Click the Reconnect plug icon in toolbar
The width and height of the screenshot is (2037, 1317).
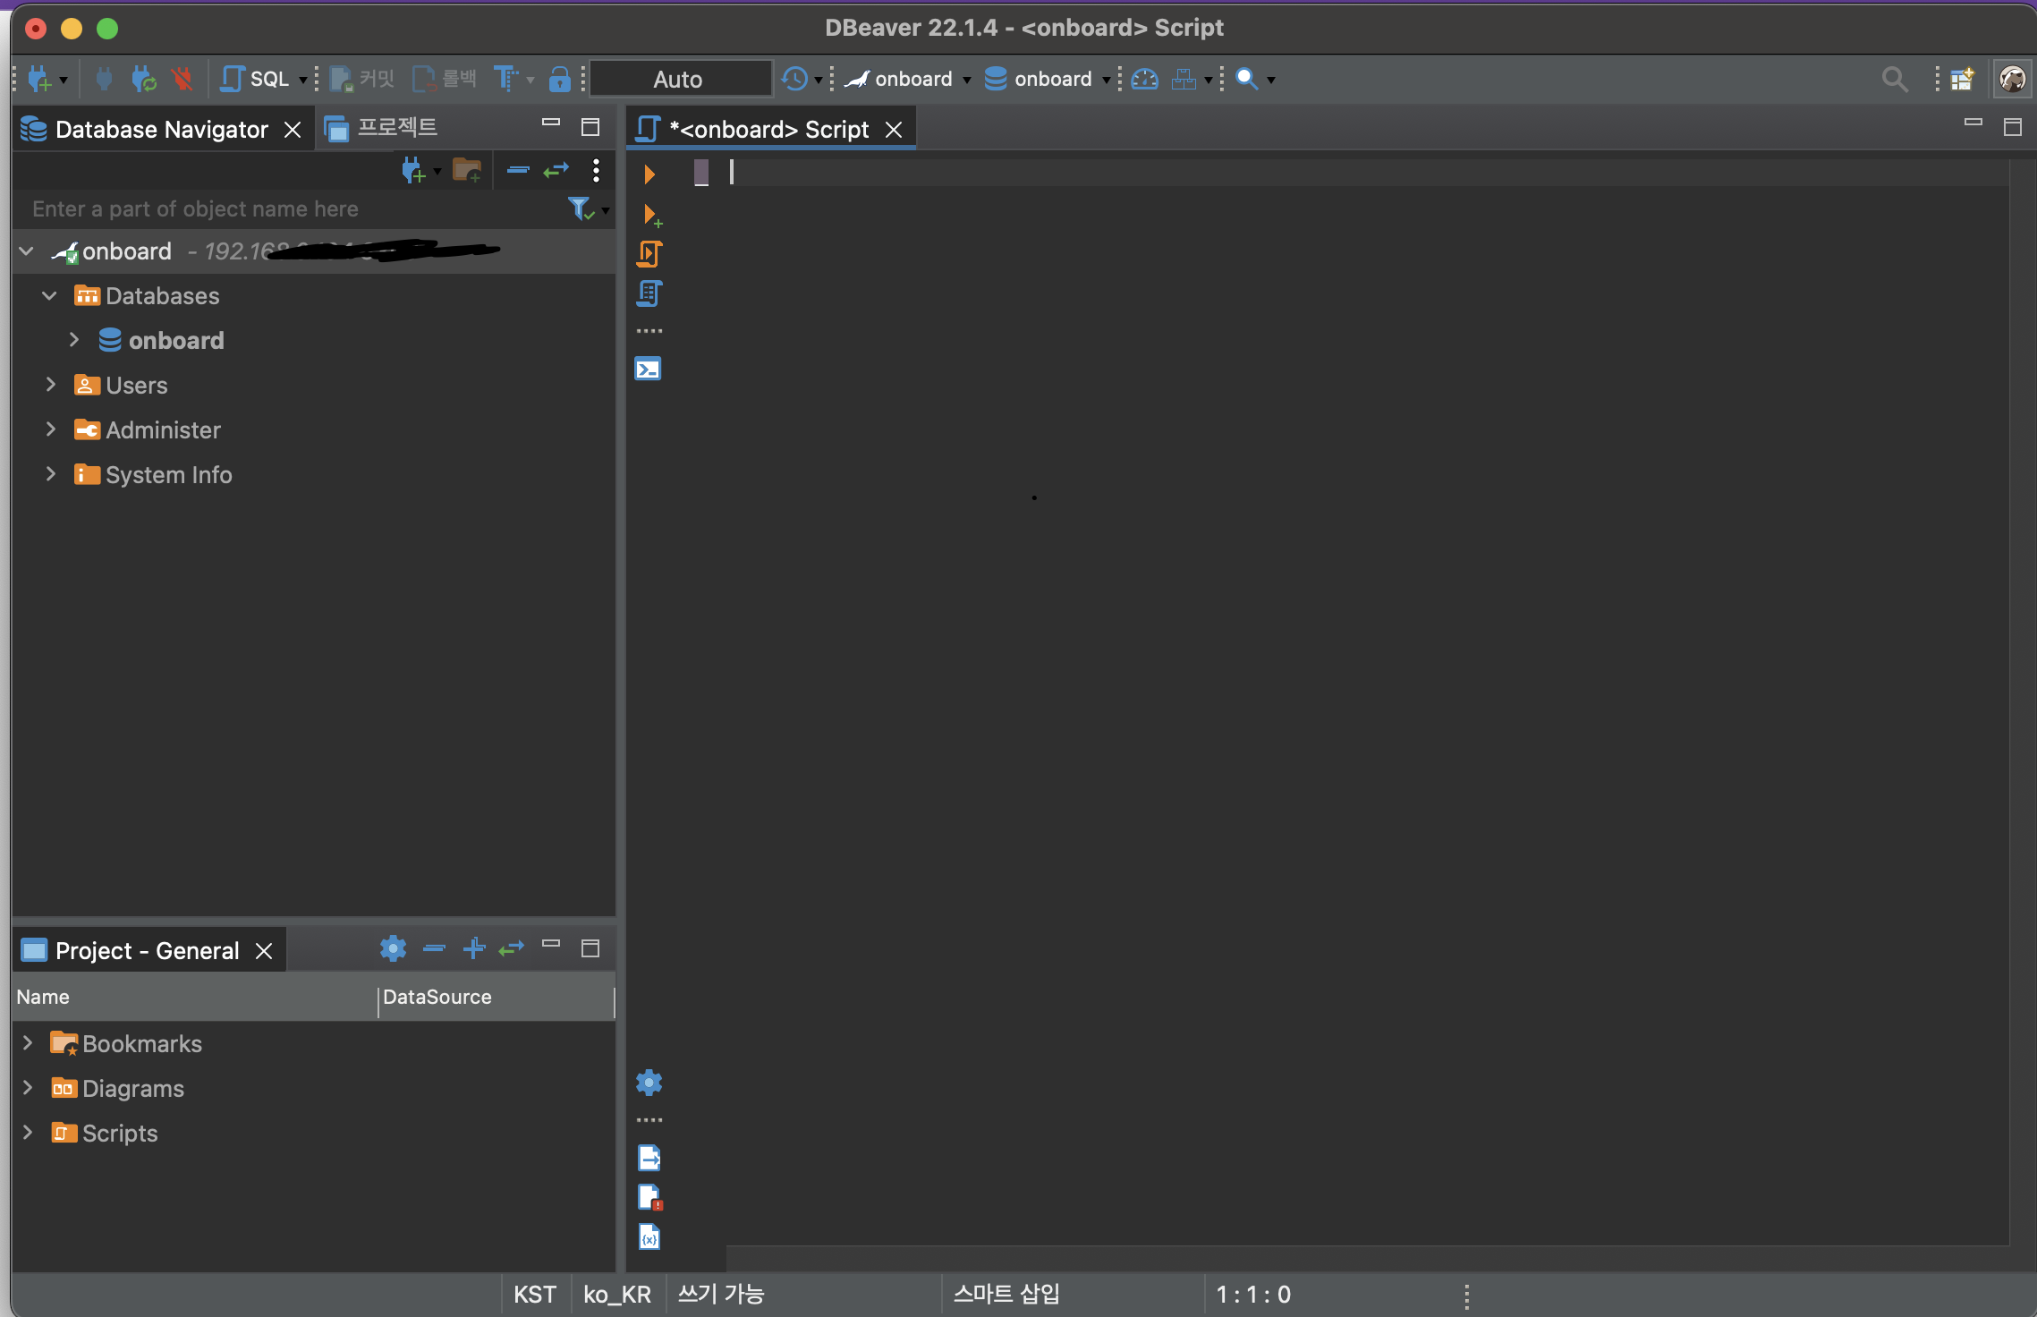tap(143, 79)
